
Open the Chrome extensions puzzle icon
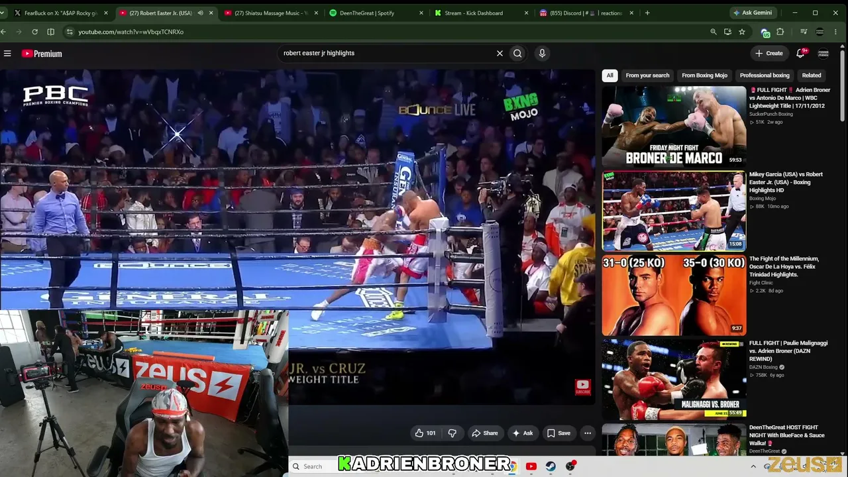[780, 32]
